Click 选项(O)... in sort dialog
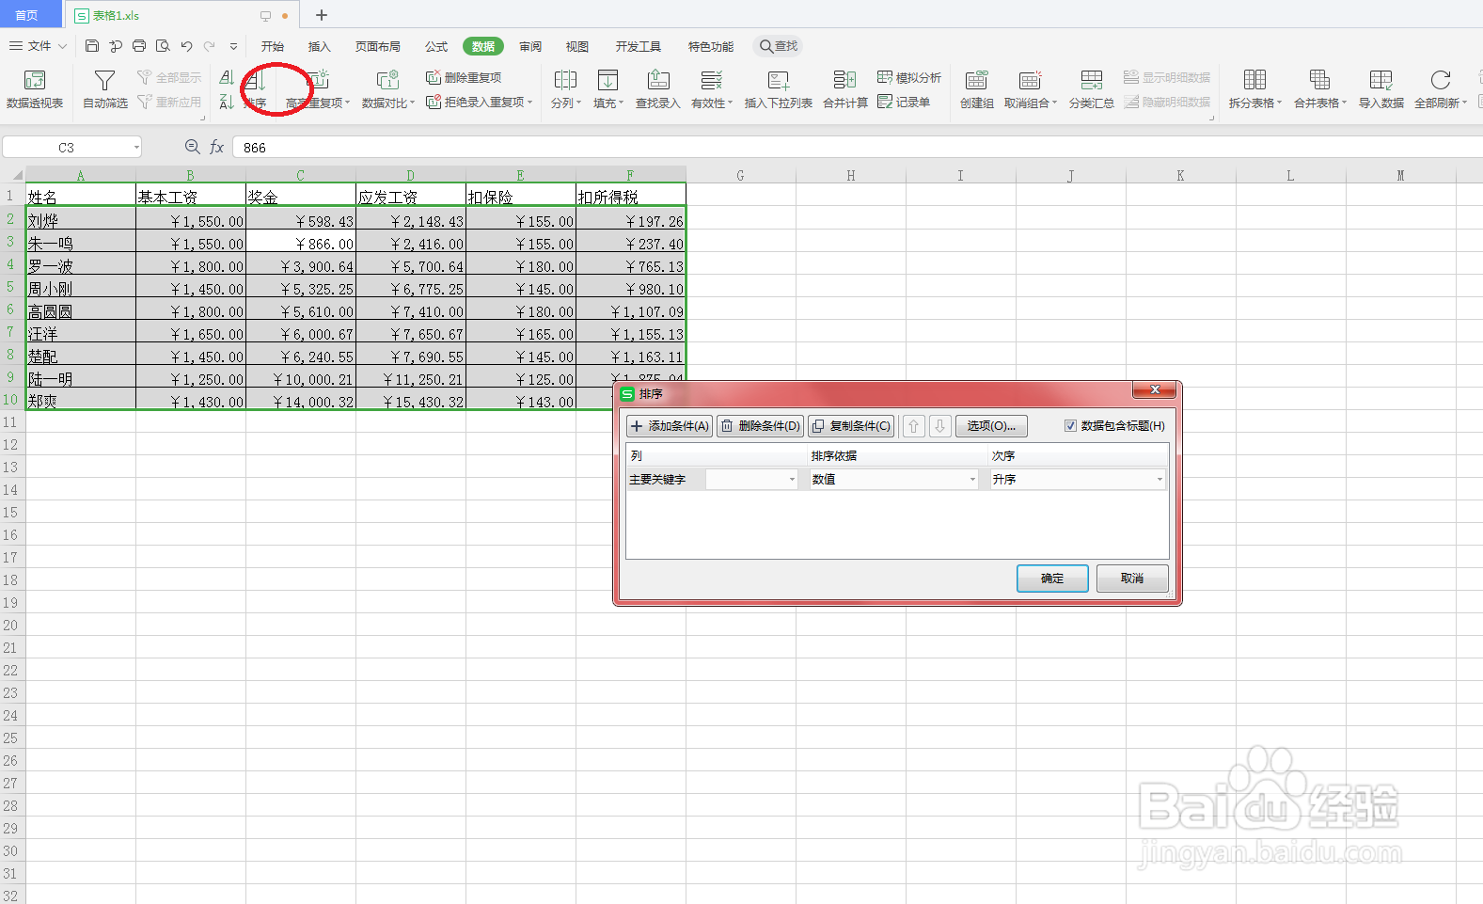 (991, 426)
